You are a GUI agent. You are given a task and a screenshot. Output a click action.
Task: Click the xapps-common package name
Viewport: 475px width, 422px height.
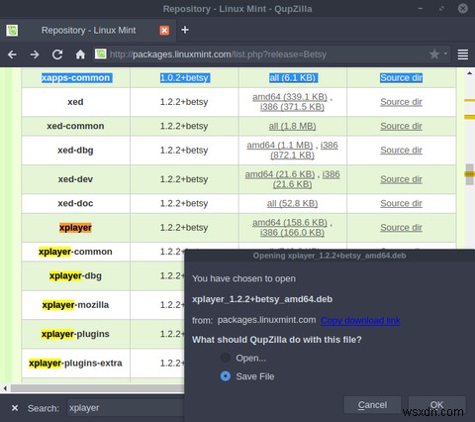tap(75, 77)
